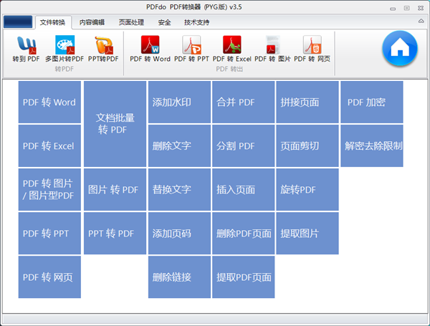Open the 添加水印 tile

(179, 102)
